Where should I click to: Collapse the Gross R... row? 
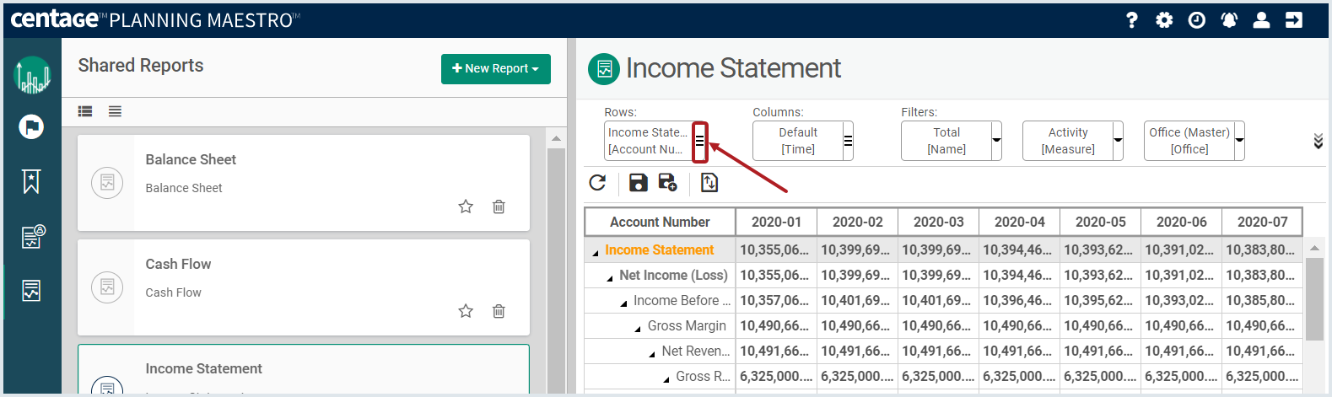coord(666,379)
